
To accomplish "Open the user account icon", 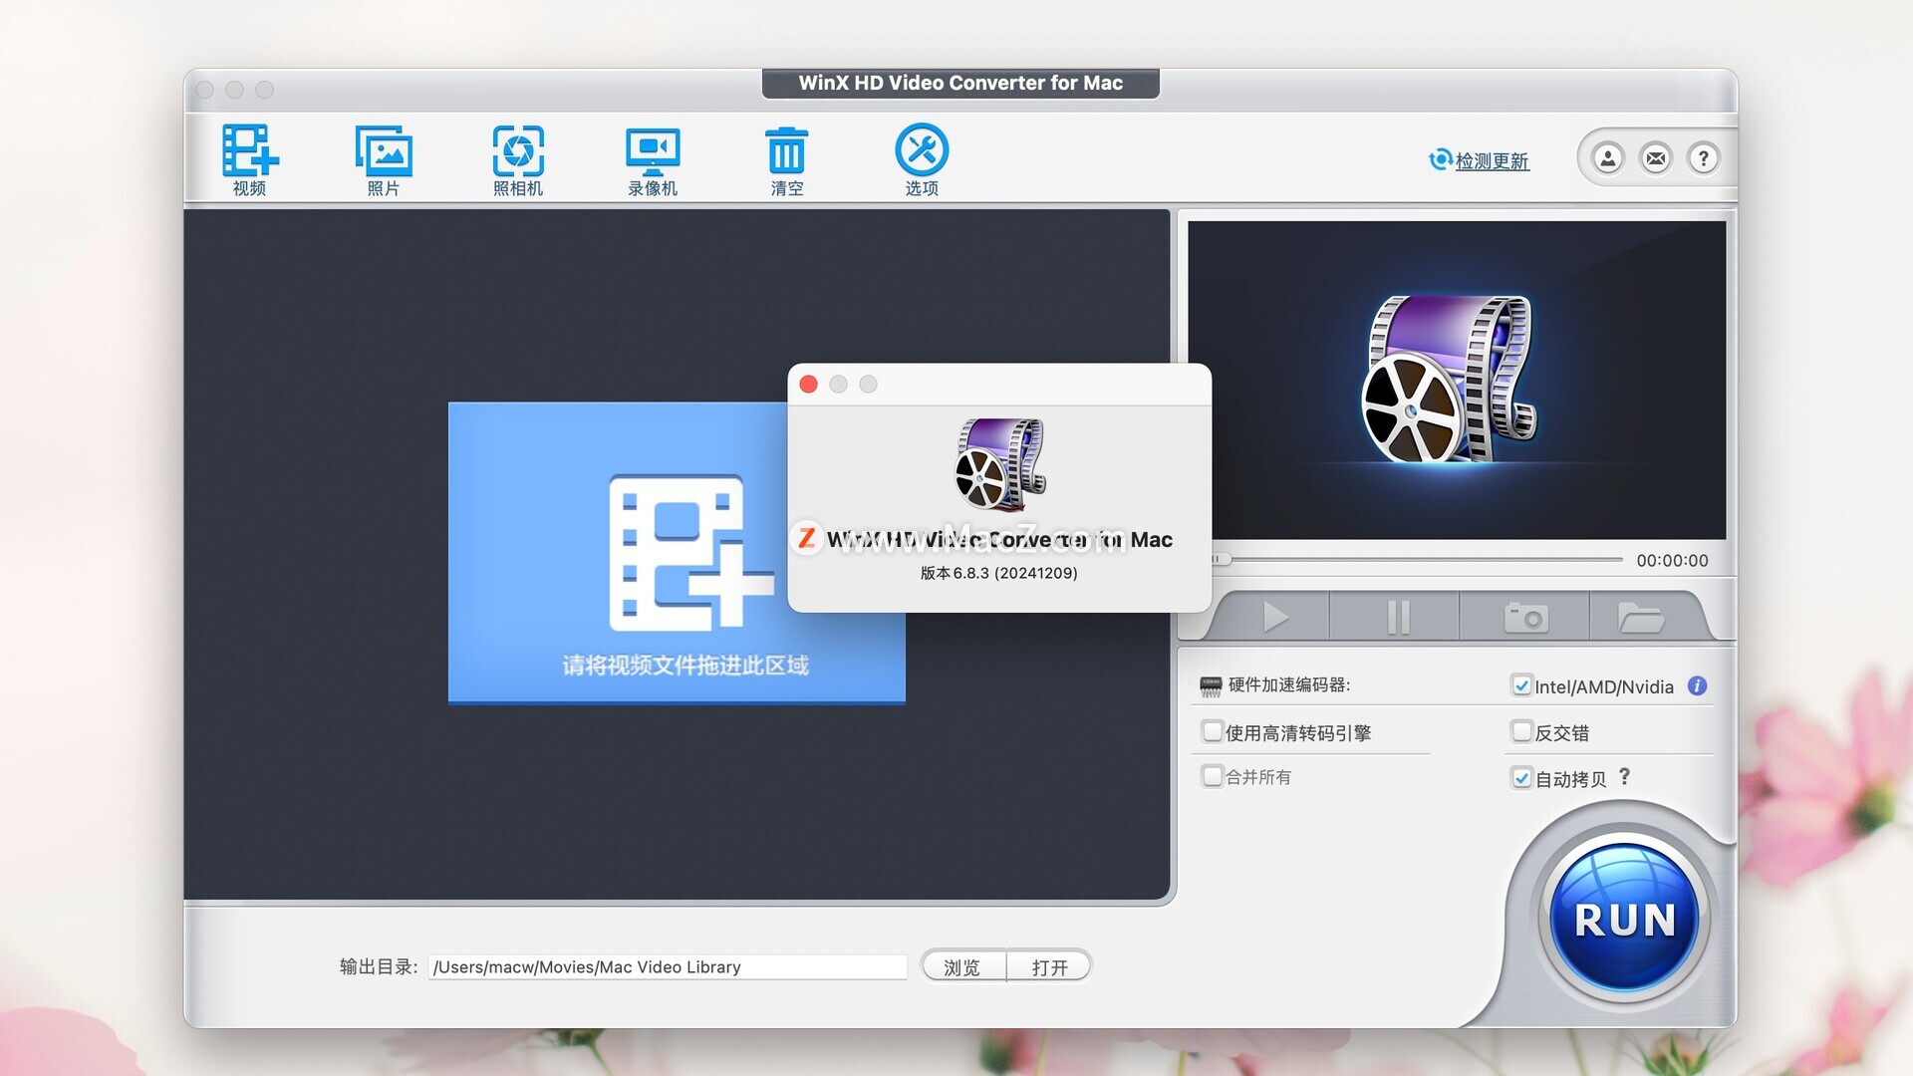I will pos(1608,157).
